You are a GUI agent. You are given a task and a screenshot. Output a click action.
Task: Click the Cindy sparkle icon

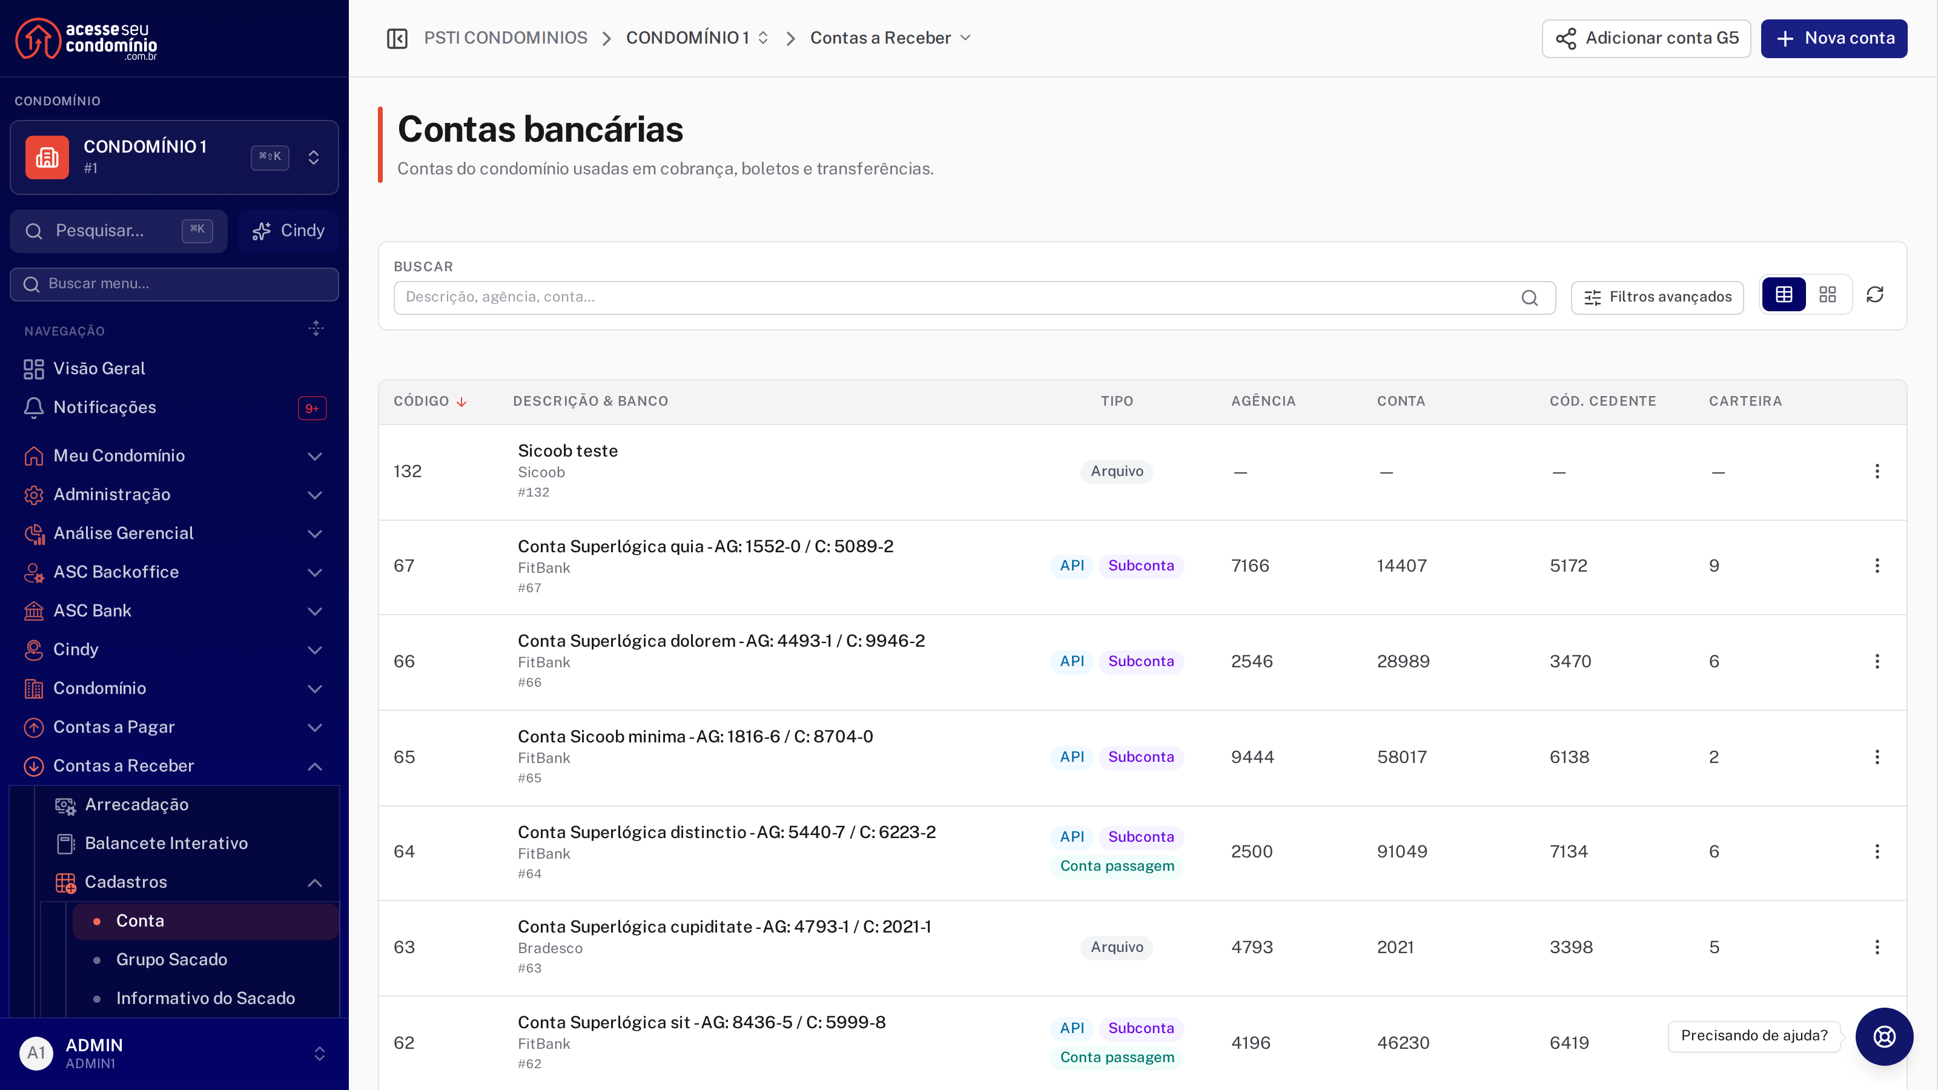261,232
